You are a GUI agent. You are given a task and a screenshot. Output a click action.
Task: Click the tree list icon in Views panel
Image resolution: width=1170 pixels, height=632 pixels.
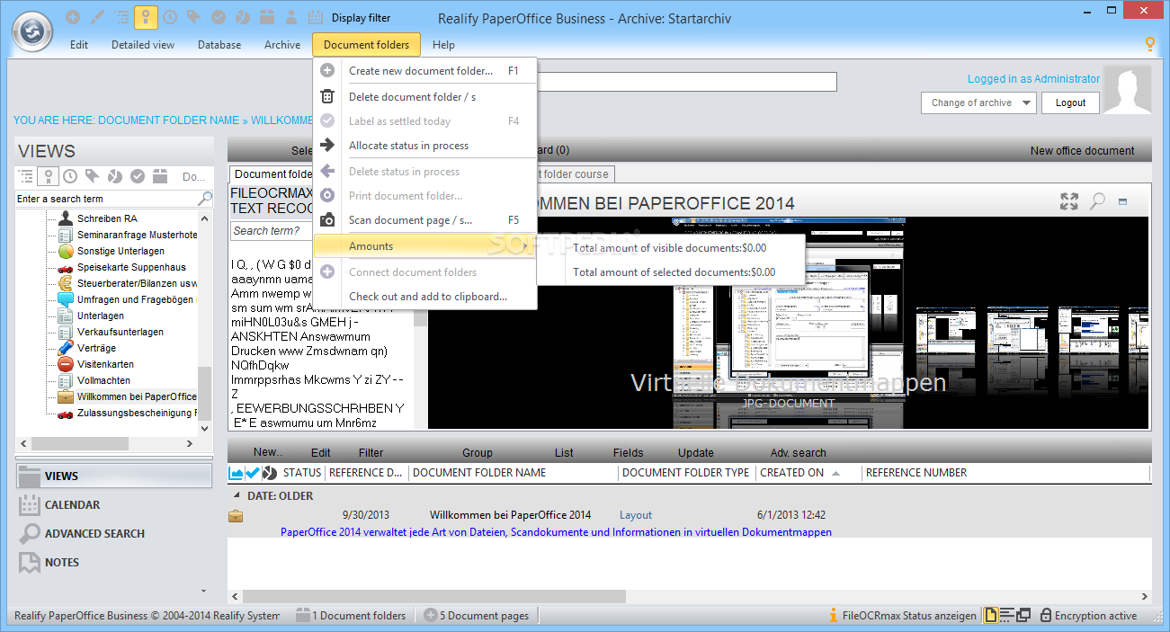pyautogui.click(x=27, y=176)
